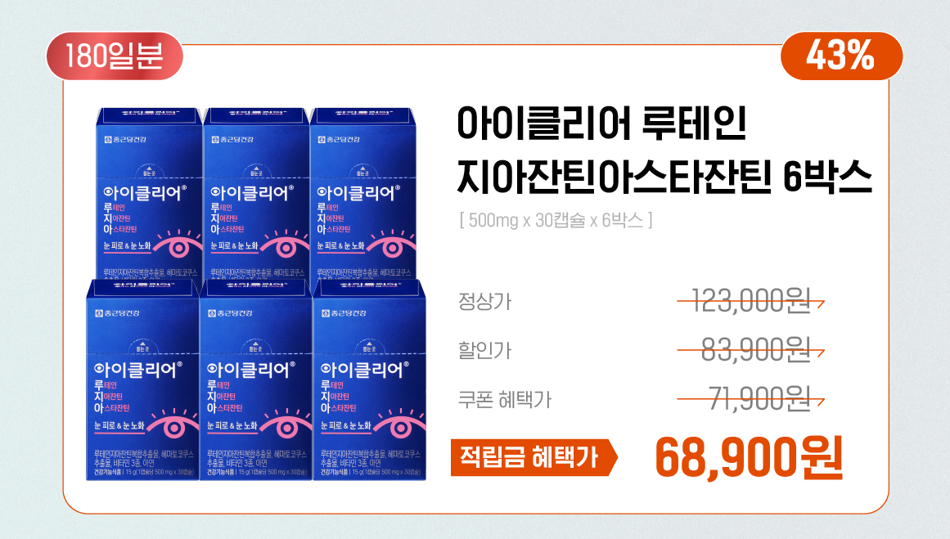Click the 정상가 label

(484, 301)
